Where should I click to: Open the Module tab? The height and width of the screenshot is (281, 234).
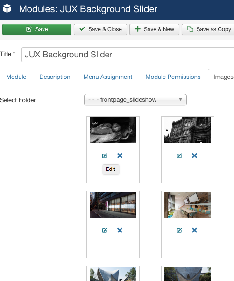pyautogui.click(x=16, y=77)
